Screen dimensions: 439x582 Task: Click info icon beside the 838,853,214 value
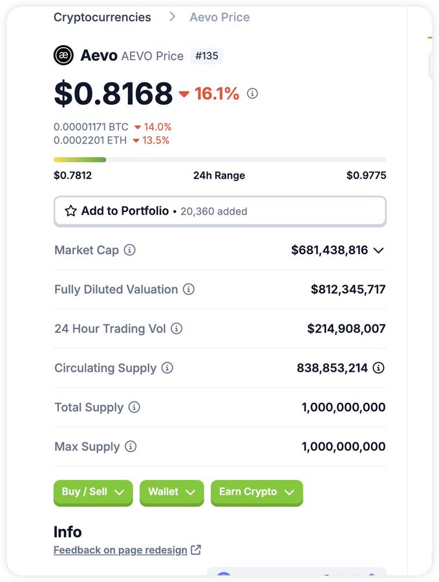[378, 368]
